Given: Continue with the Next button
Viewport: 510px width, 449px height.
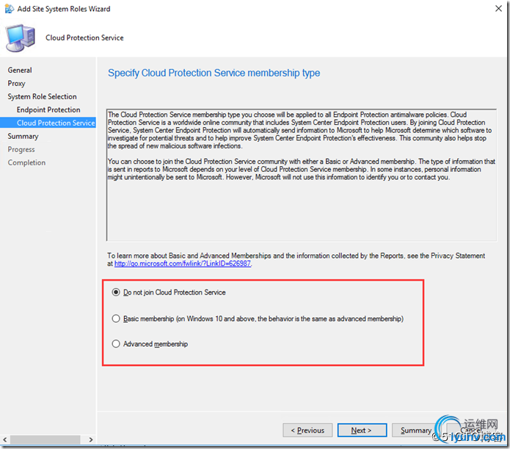Looking at the screenshot, I should (x=362, y=431).
